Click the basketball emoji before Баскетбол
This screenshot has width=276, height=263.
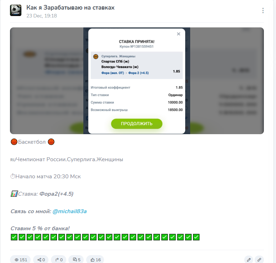14,142
